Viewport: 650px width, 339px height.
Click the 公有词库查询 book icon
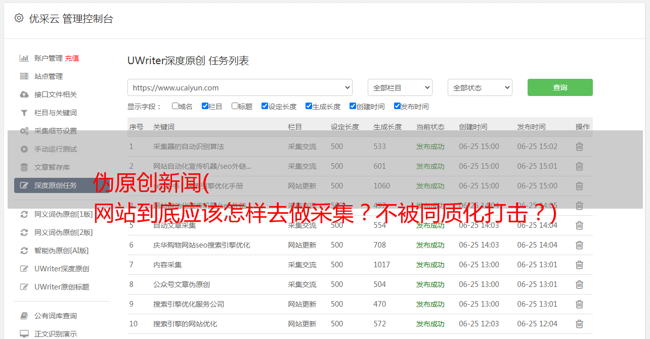(x=24, y=316)
